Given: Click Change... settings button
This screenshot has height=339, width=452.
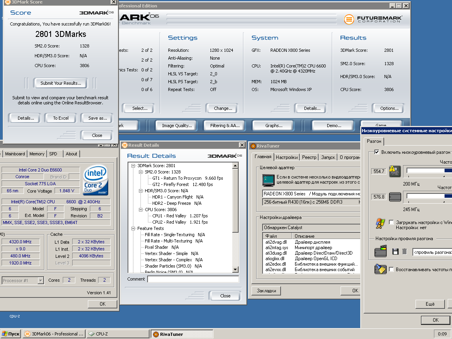Looking at the screenshot, I should [x=223, y=108].
